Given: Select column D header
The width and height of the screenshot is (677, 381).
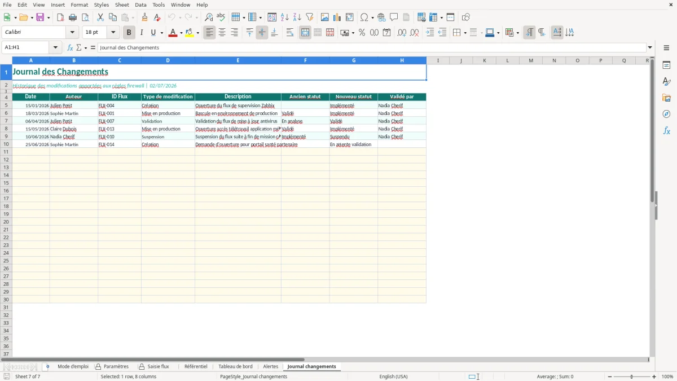Looking at the screenshot, I should point(168,60).
